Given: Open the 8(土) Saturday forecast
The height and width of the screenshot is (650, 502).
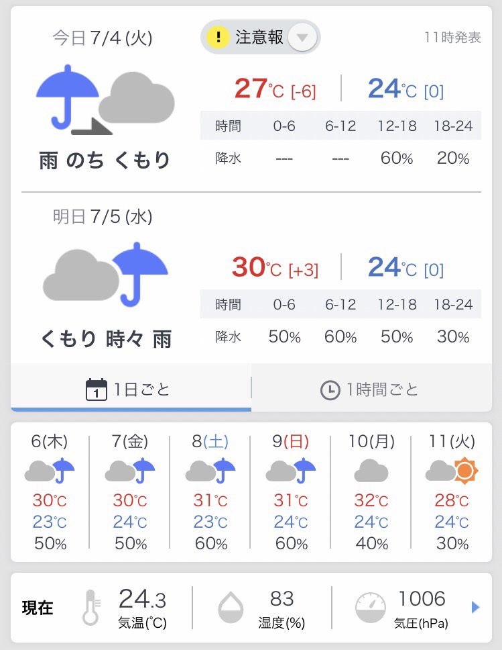Looking at the screenshot, I should [x=210, y=494].
